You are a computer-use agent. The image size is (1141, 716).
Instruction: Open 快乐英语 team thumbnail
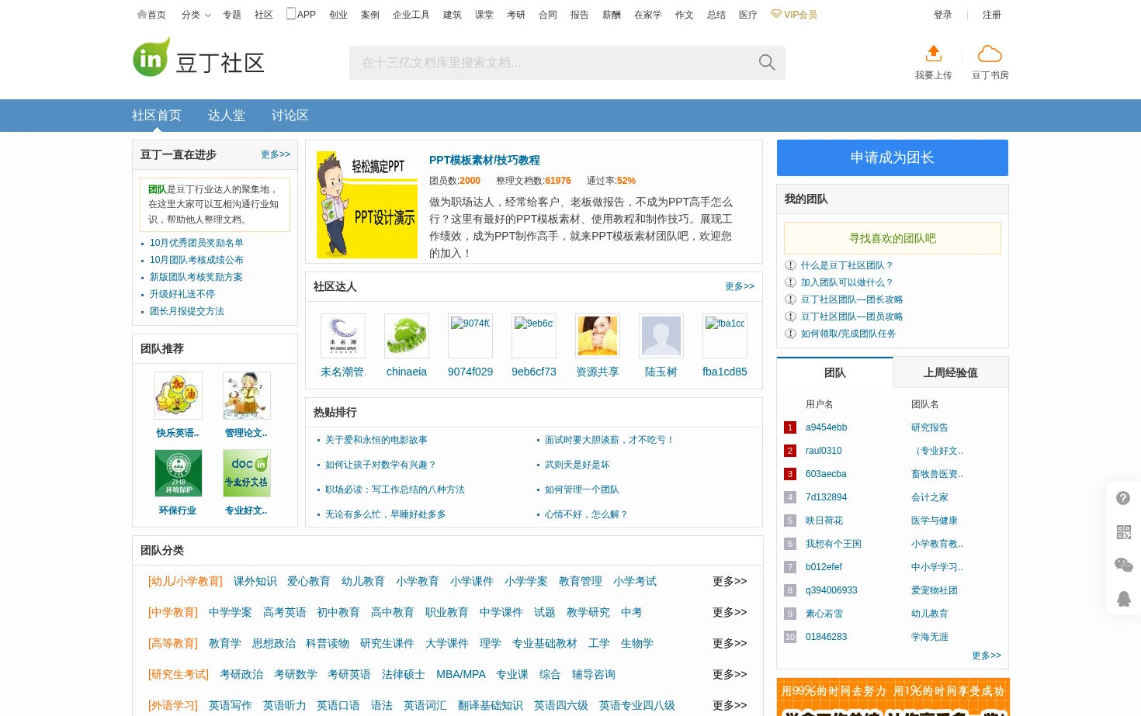click(179, 396)
